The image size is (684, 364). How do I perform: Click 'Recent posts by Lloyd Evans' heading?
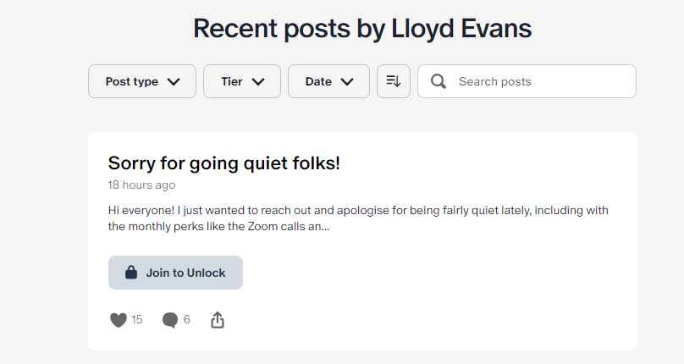pos(362,29)
